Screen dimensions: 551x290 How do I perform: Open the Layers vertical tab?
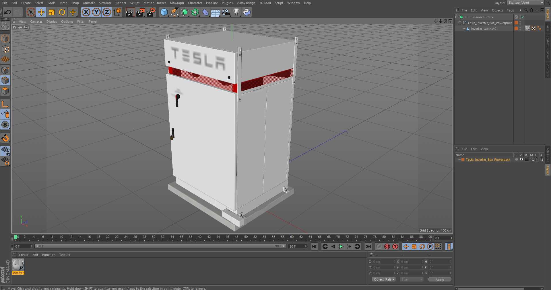click(x=548, y=170)
